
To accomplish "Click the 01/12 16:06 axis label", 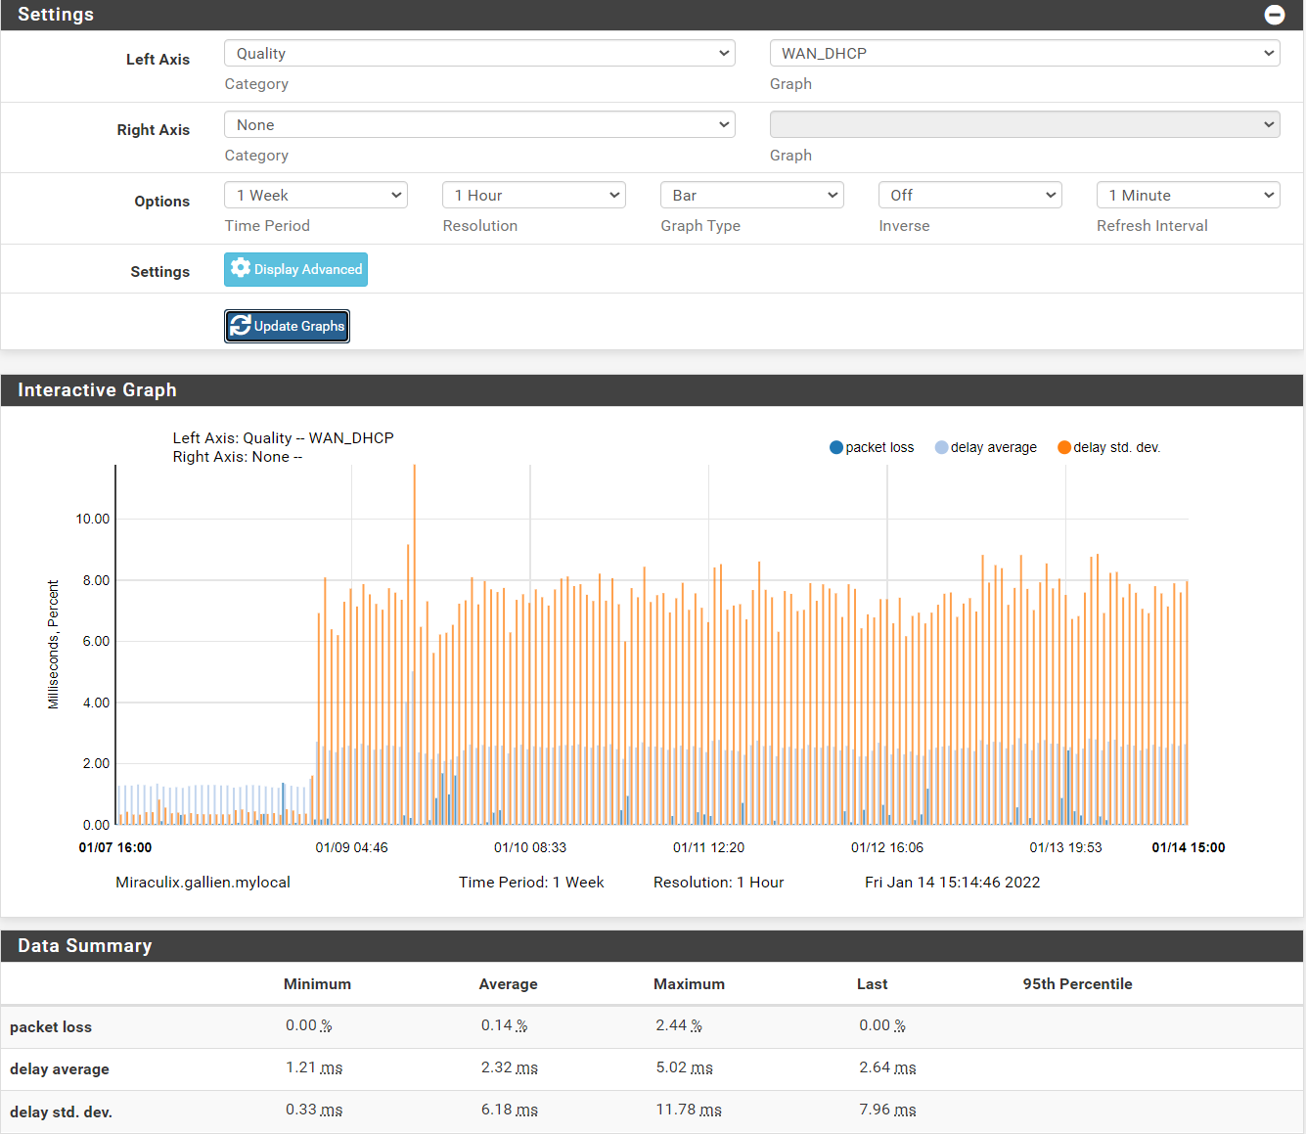I will click(887, 847).
